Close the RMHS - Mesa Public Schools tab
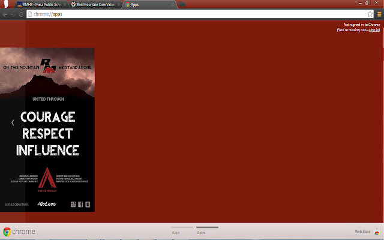 click(x=65, y=5)
